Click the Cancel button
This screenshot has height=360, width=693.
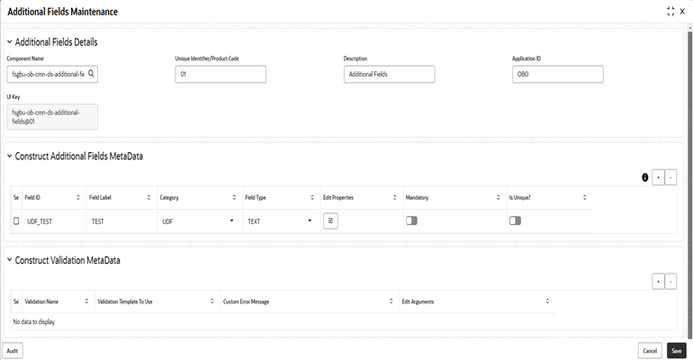click(650, 351)
